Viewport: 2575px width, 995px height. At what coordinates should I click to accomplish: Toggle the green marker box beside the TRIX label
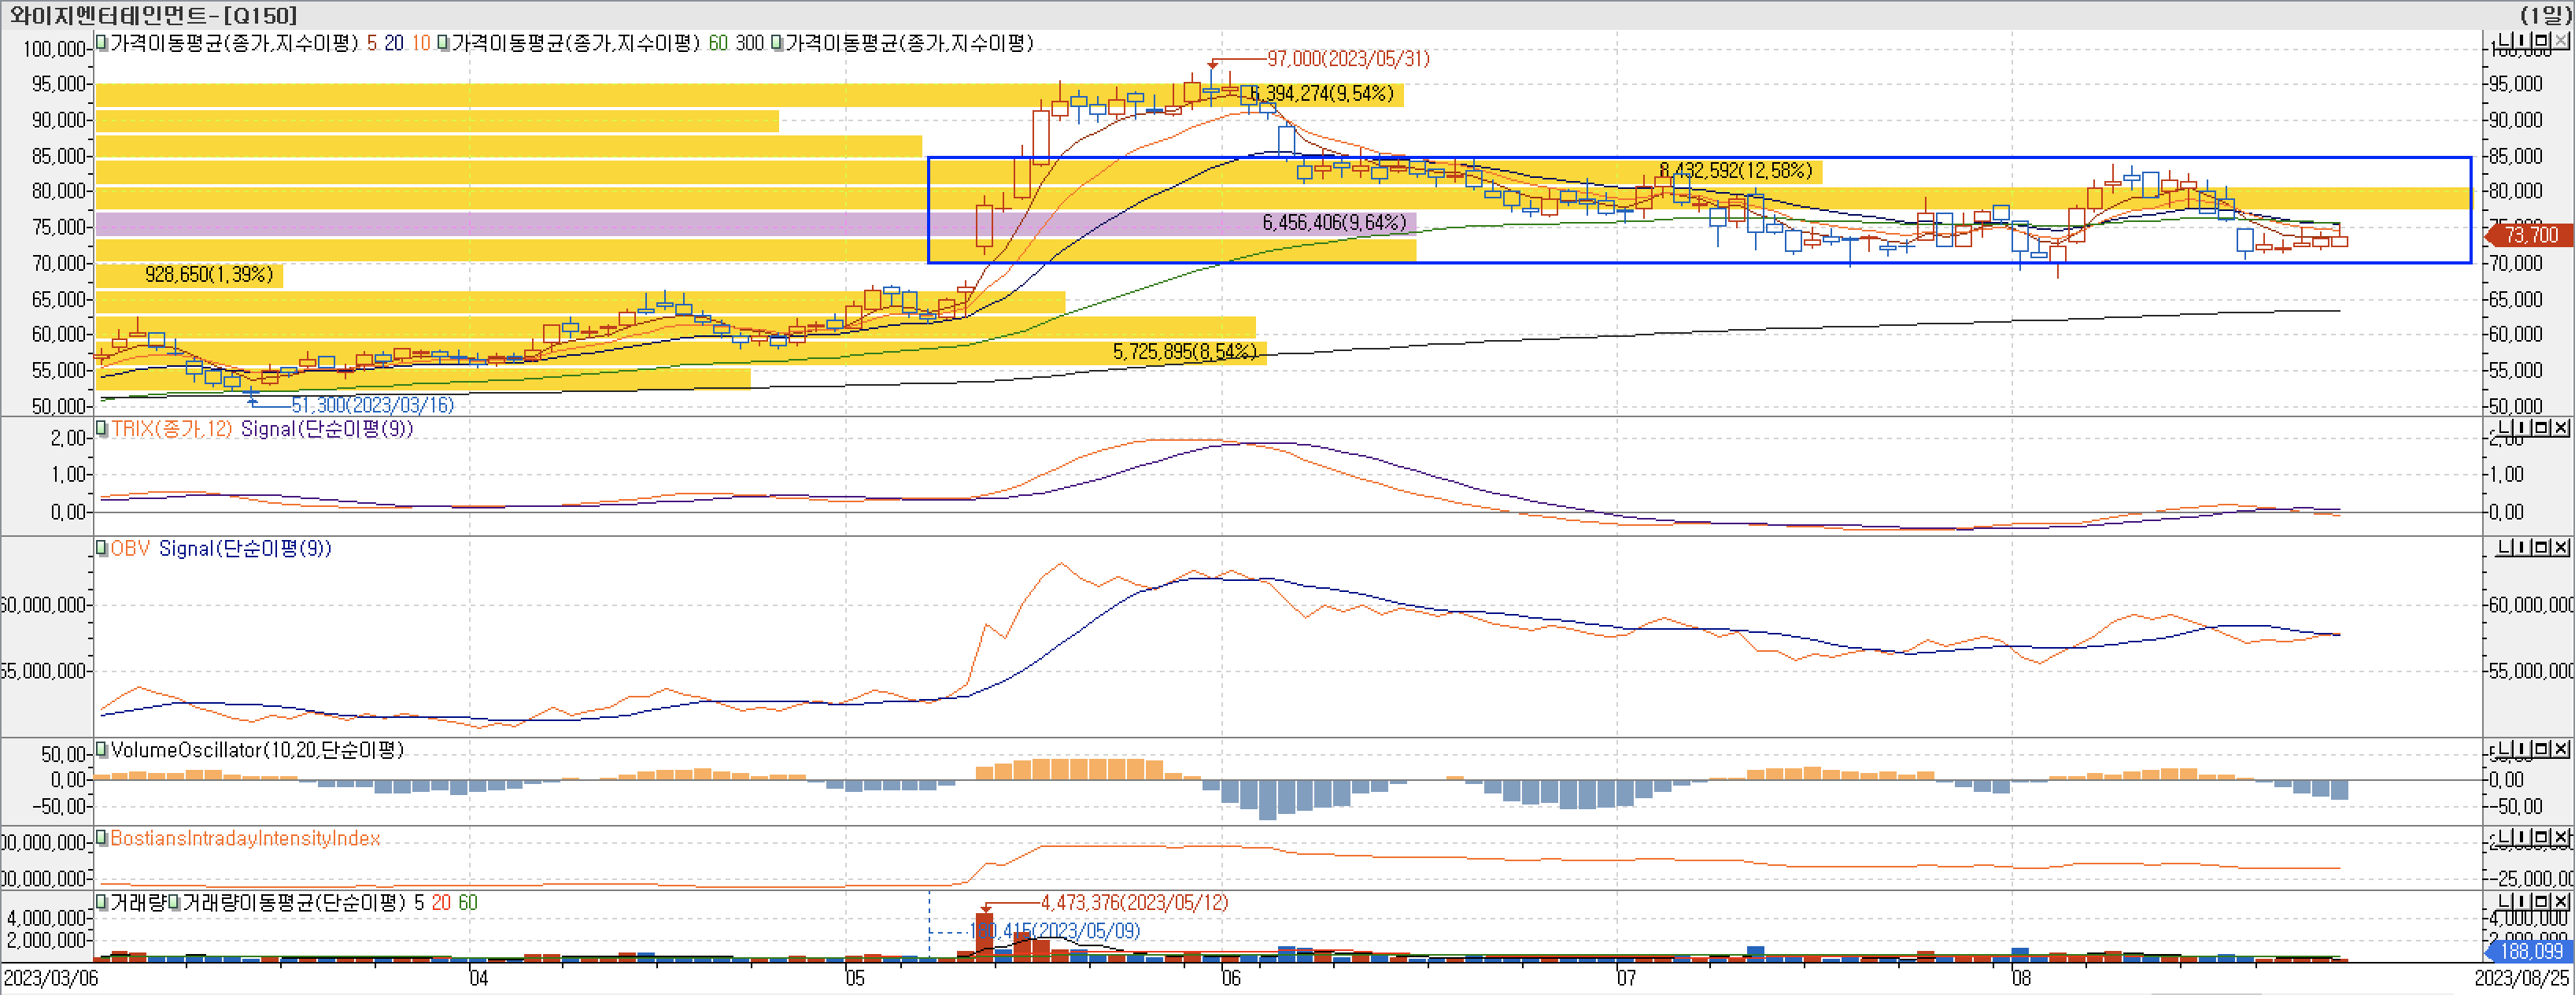click(x=102, y=429)
